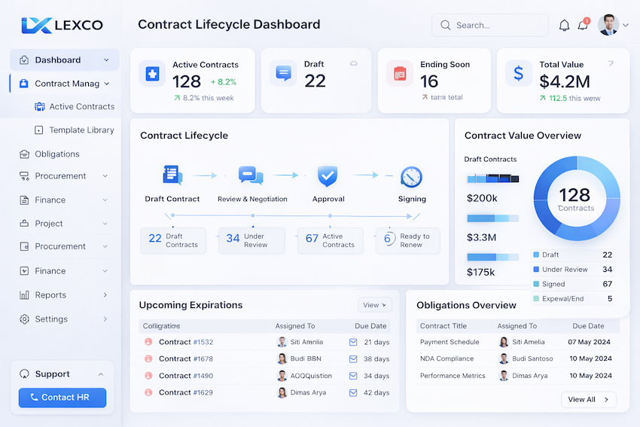Click the Total Value dollar icon

(x=518, y=74)
